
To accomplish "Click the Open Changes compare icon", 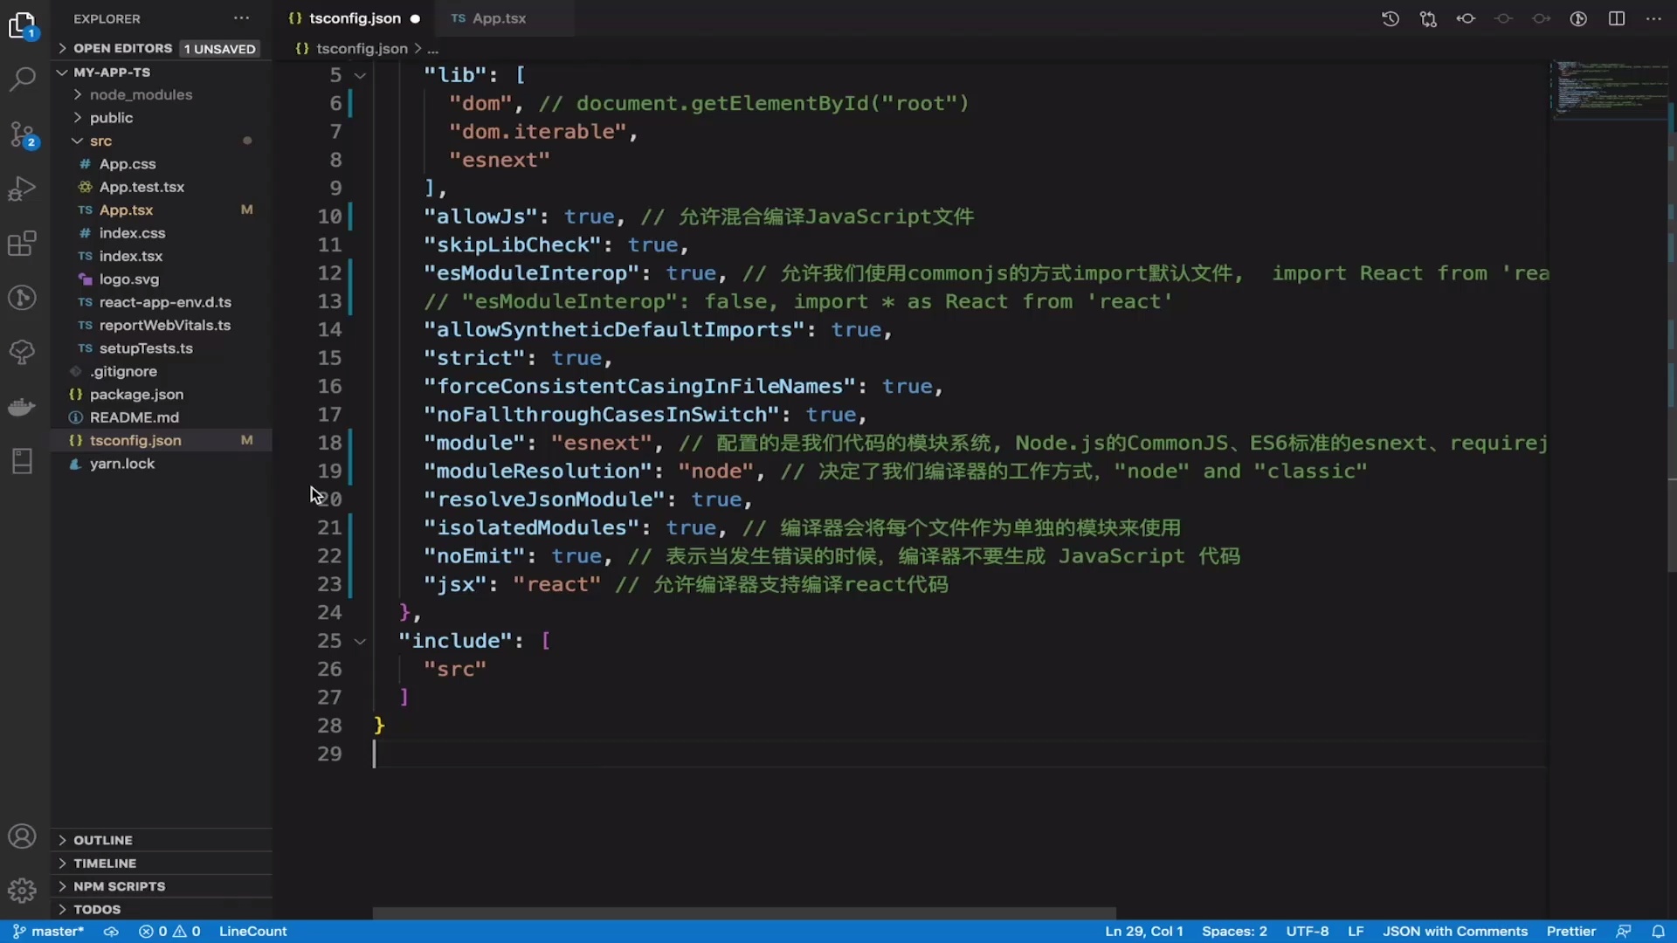I will coord(1428,18).
